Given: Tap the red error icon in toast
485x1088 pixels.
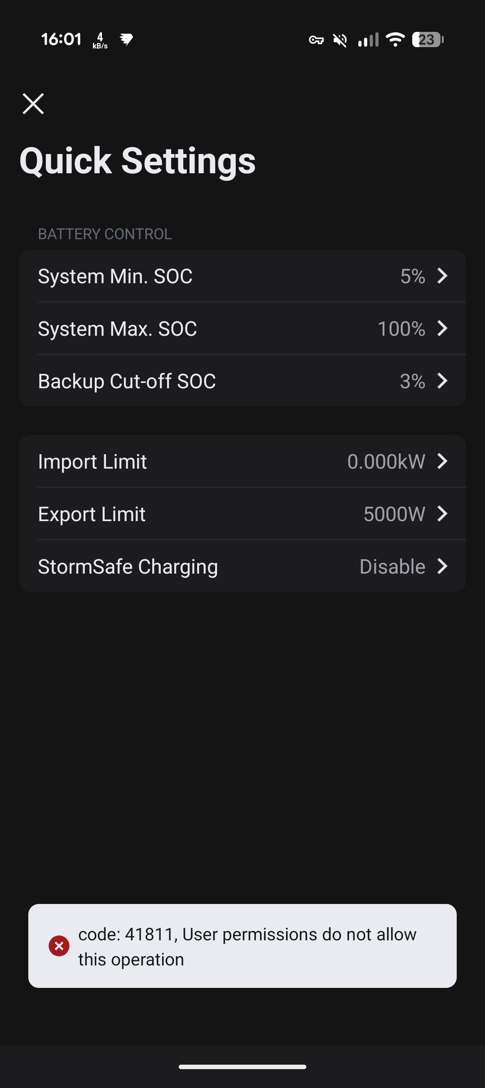Looking at the screenshot, I should (59, 946).
